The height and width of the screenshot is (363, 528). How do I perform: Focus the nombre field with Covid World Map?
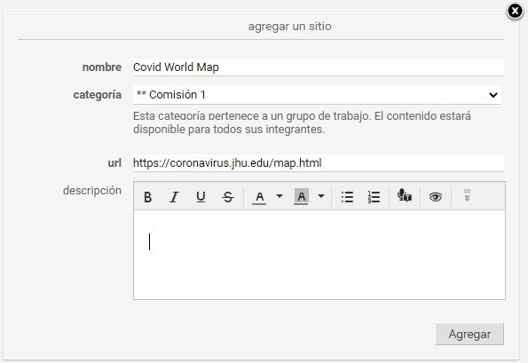(x=319, y=67)
